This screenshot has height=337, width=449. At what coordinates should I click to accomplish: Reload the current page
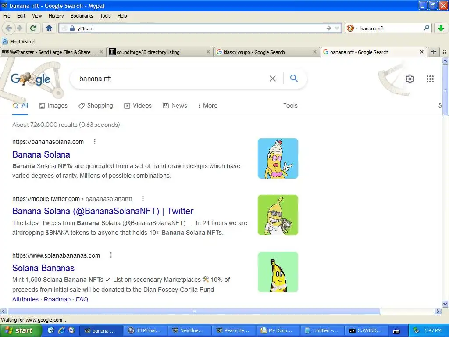pos(33,28)
